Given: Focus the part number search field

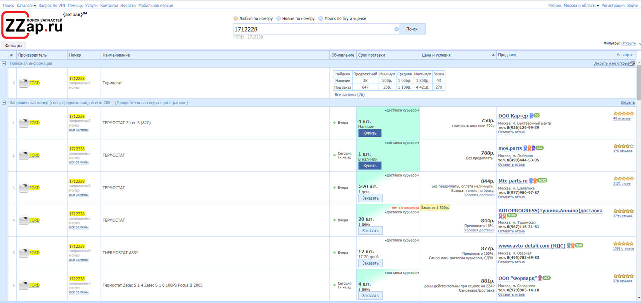Looking at the screenshot, I should [313, 29].
